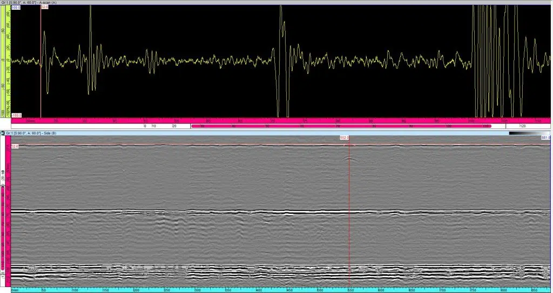Click the 32.6 cursor label in A-scan
This screenshot has height=293, width=553.
[x=45, y=8]
